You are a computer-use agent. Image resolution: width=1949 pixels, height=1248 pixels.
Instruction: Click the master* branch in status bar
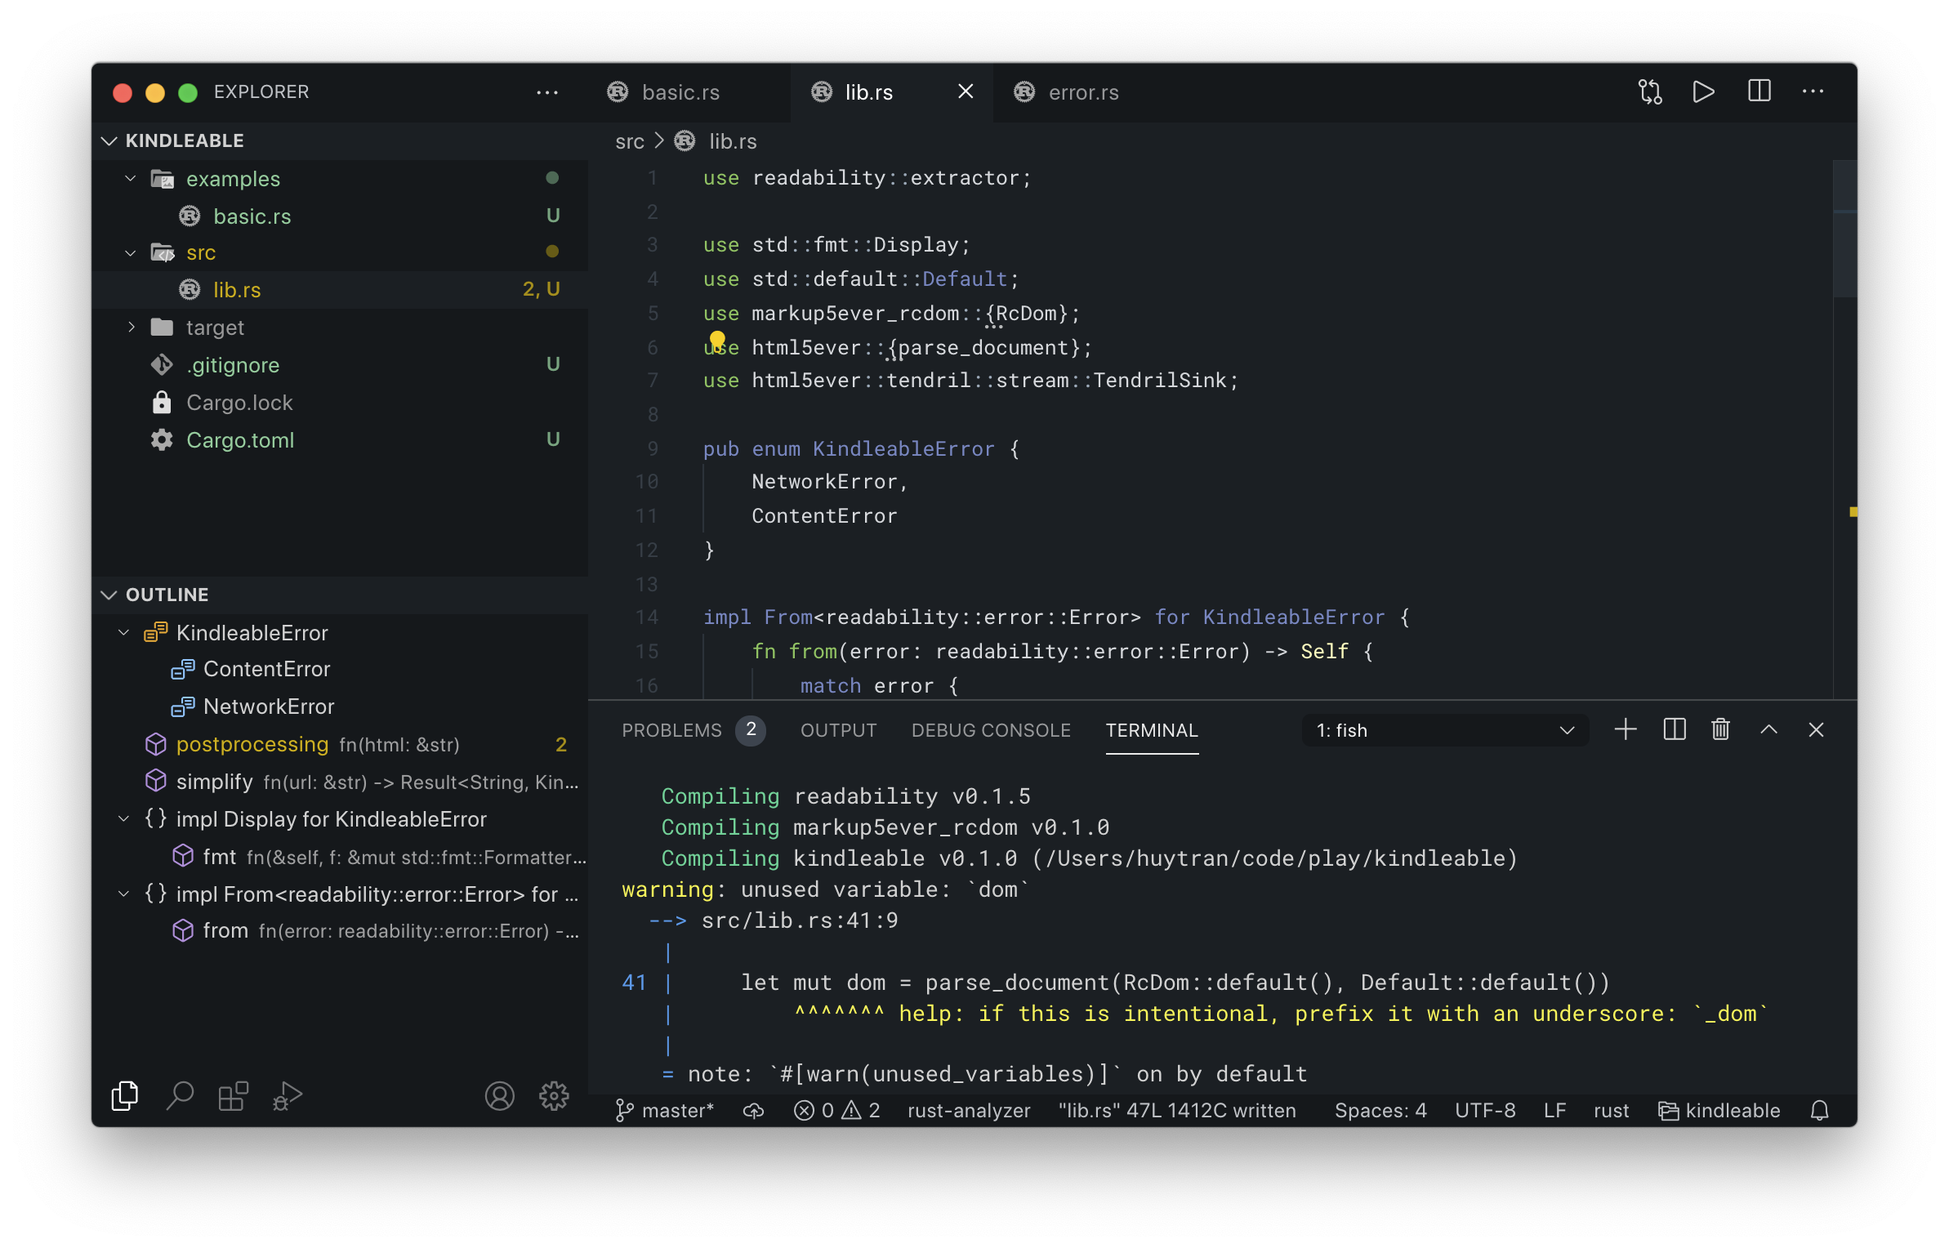click(x=665, y=1111)
